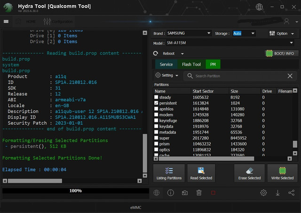Check the super partition checkbox
This screenshot has height=213, width=301.
pos(156,138)
